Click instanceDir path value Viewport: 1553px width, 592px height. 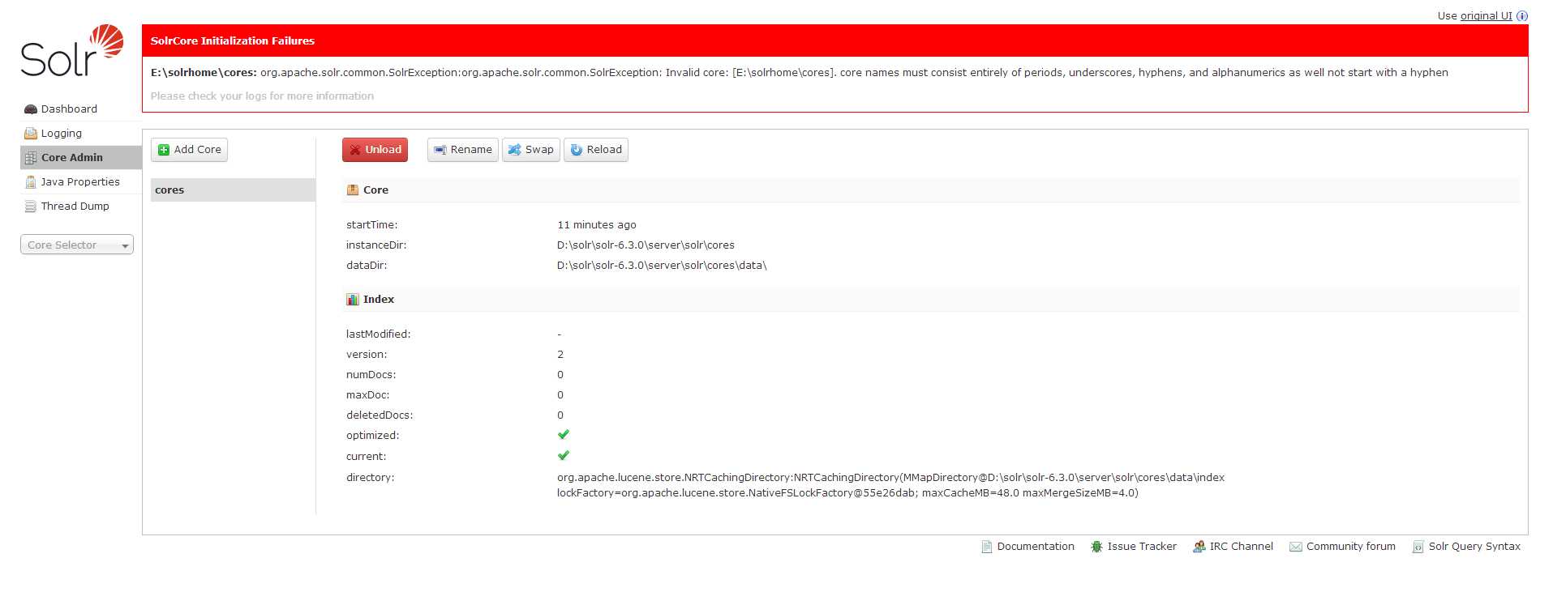[x=646, y=245]
